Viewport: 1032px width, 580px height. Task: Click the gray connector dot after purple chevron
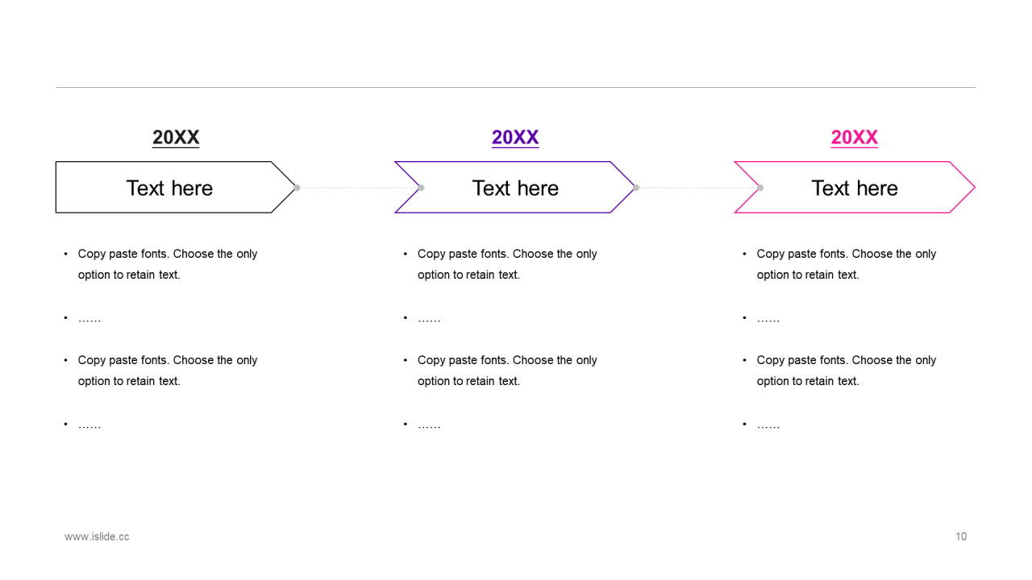click(636, 188)
